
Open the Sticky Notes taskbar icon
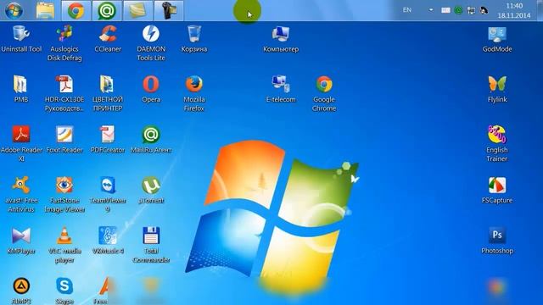tap(137, 10)
